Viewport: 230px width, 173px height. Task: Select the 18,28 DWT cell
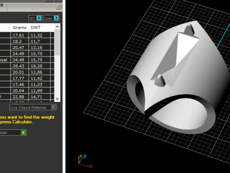coord(39,66)
